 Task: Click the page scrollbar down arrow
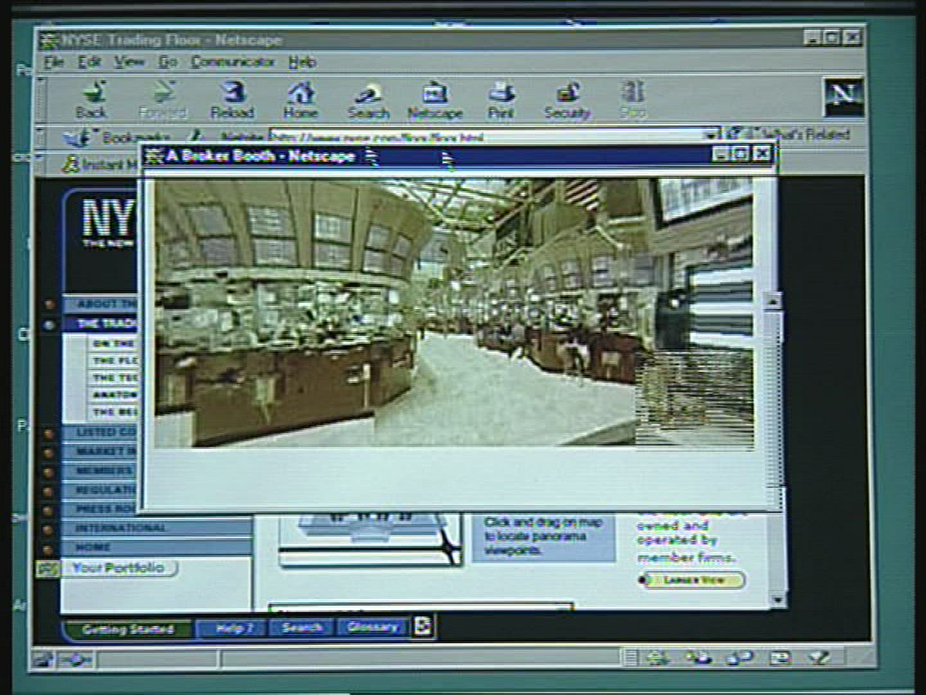777,600
